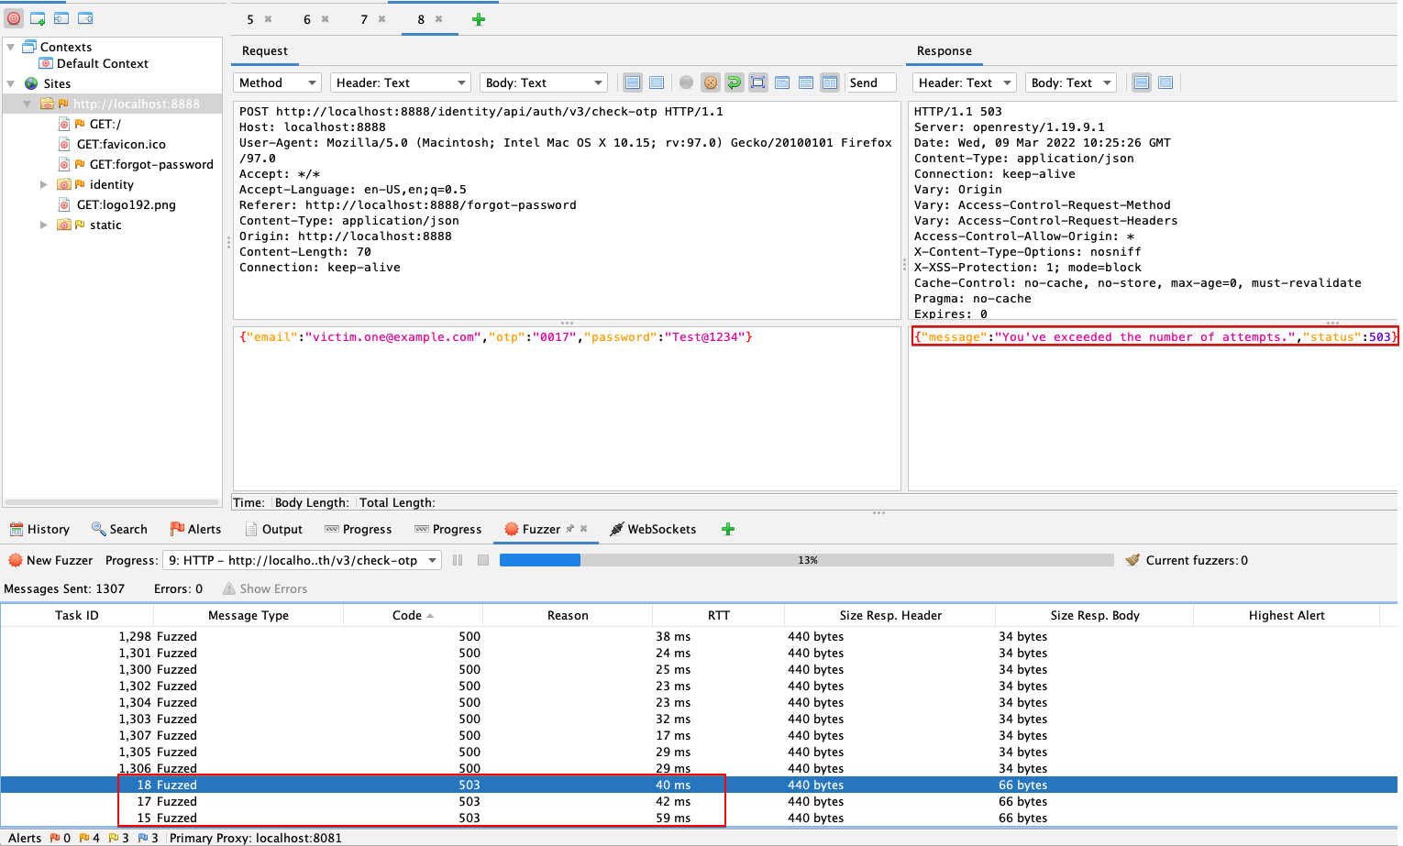Expand the identity folder node
This screenshot has width=1403, height=846.
tap(43, 184)
